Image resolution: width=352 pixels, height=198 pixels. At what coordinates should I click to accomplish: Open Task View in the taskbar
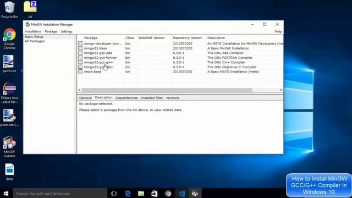coord(114,193)
